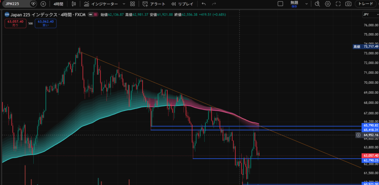
Task: Click the red 売り sell button 63,057.40
Action: pyautogui.click(x=15, y=23)
